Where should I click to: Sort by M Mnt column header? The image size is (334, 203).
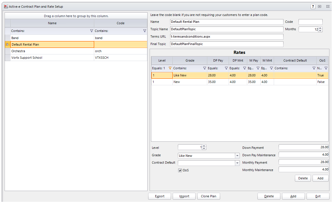tap(267, 60)
